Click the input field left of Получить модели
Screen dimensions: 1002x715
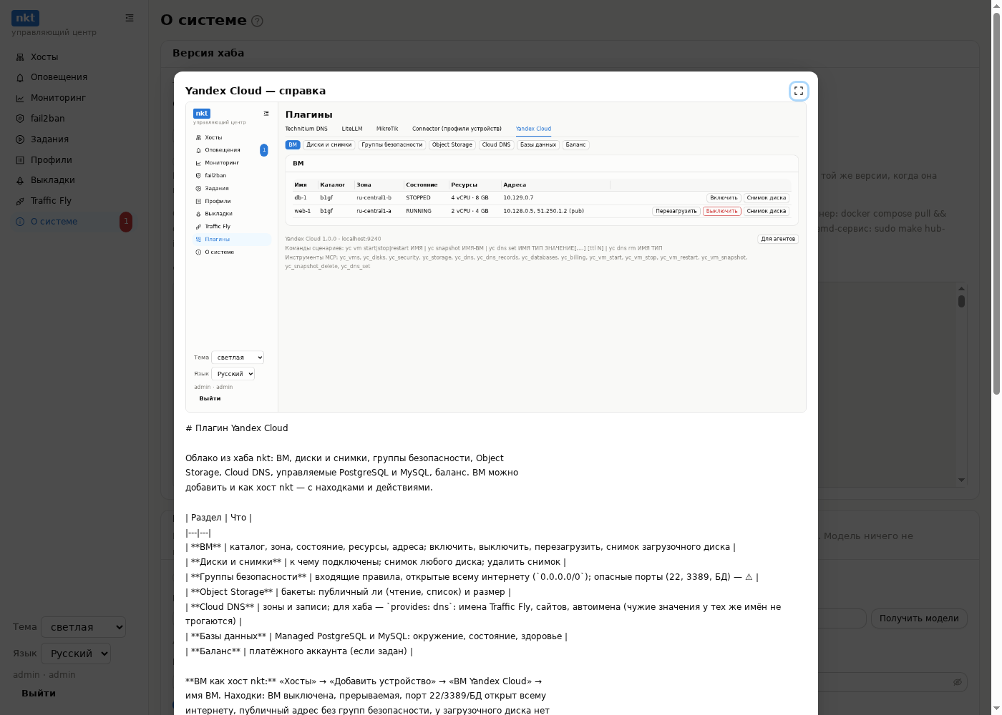(842, 618)
